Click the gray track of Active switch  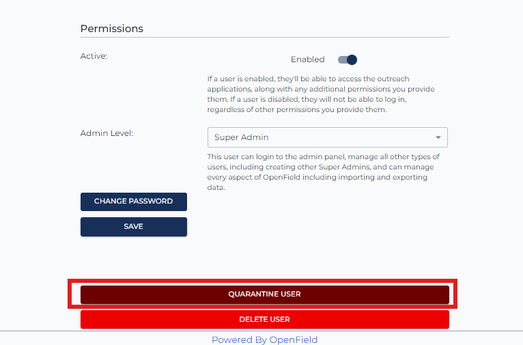(342, 59)
